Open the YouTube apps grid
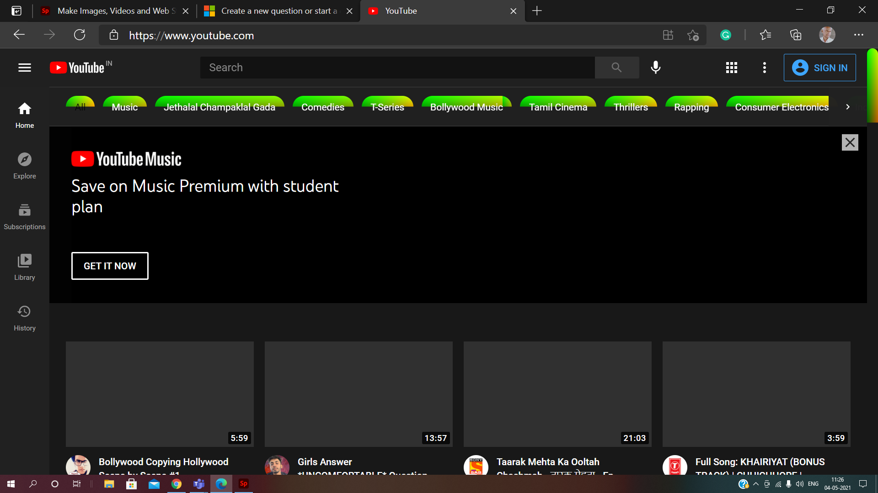Image resolution: width=878 pixels, height=493 pixels. (x=731, y=68)
